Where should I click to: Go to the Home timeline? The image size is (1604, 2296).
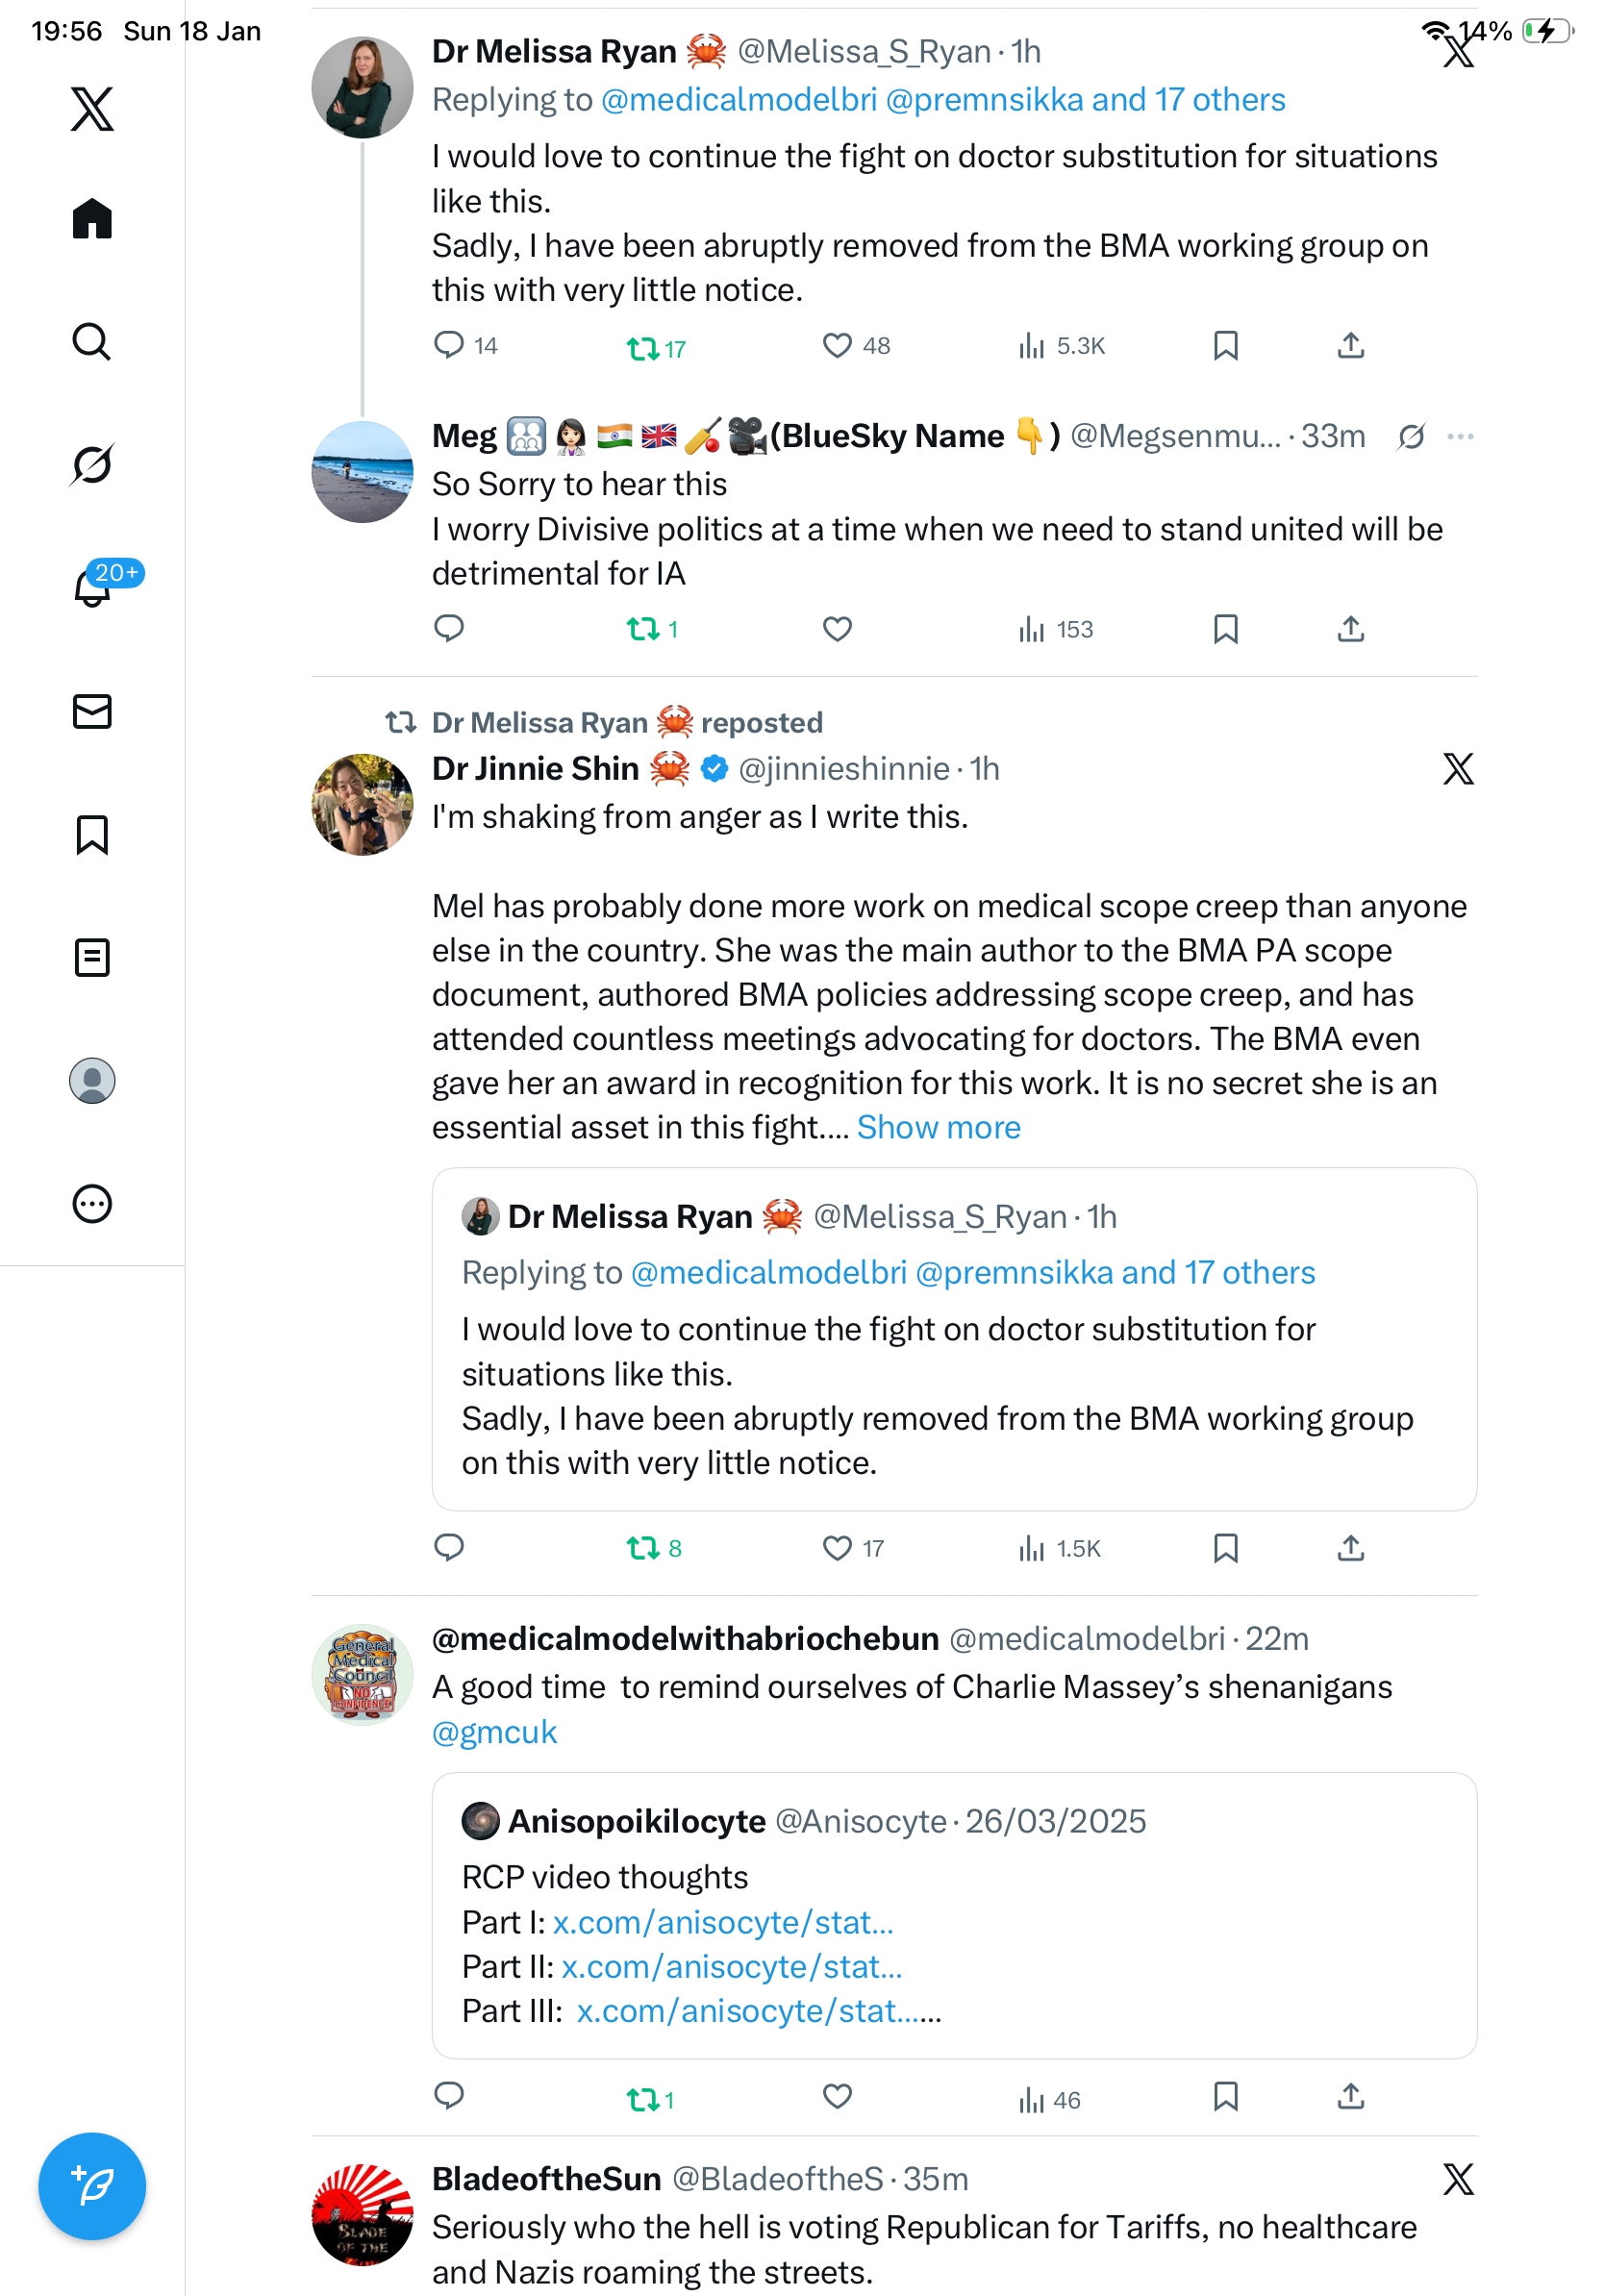[92, 218]
